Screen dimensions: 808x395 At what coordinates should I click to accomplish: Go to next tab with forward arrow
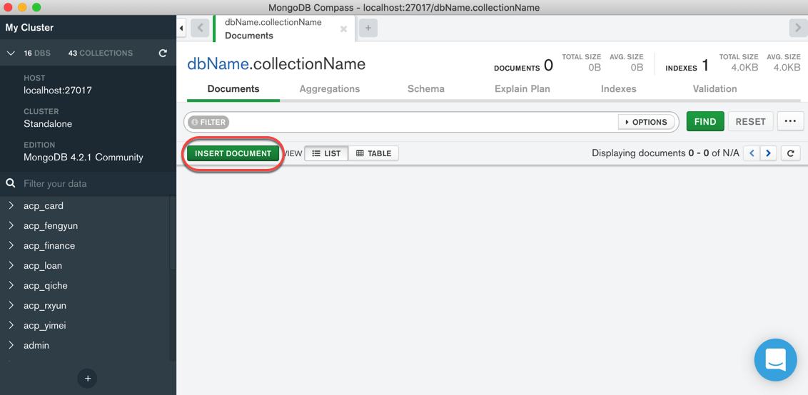tap(798, 28)
